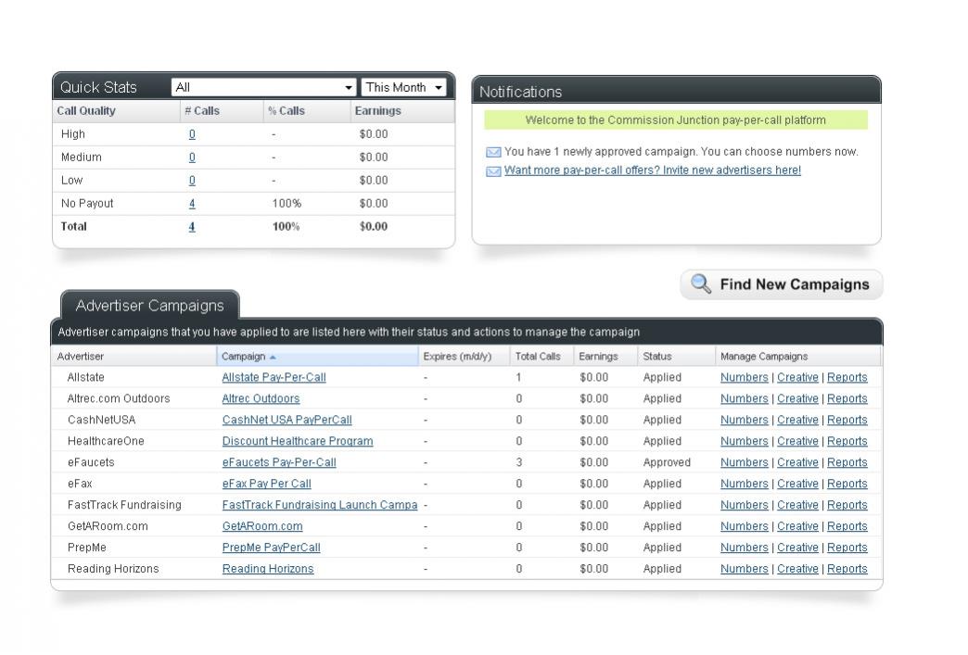
Task: Open the eFaucets Pay-Per-Call campaign
Action: click(279, 462)
